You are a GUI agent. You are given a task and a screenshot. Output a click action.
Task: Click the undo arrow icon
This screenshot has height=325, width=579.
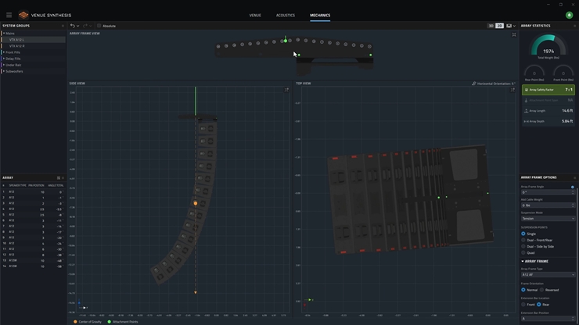tap(73, 26)
